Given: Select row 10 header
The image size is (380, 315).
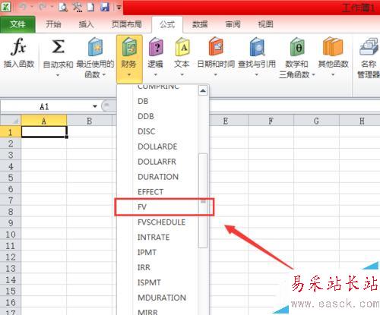Looking at the screenshot, I should [x=11, y=235].
